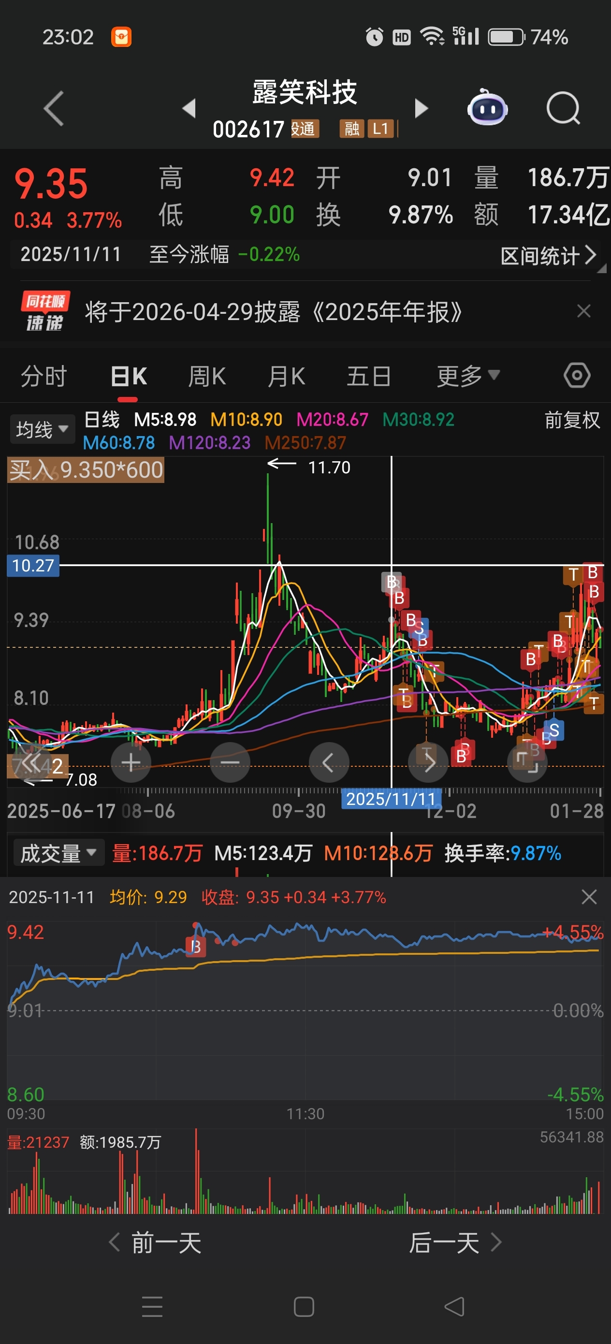Enter fullscreen landscape chart view
Image resolution: width=611 pixels, height=1344 pixels.
(527, 762)
